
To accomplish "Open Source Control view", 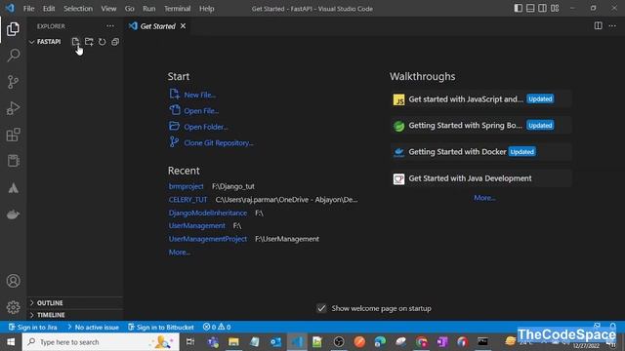I will tap(13, 82).
